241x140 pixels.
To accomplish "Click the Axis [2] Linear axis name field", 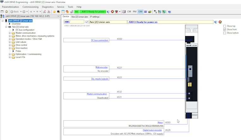I will pyautogui.click(x=108, y=22).
